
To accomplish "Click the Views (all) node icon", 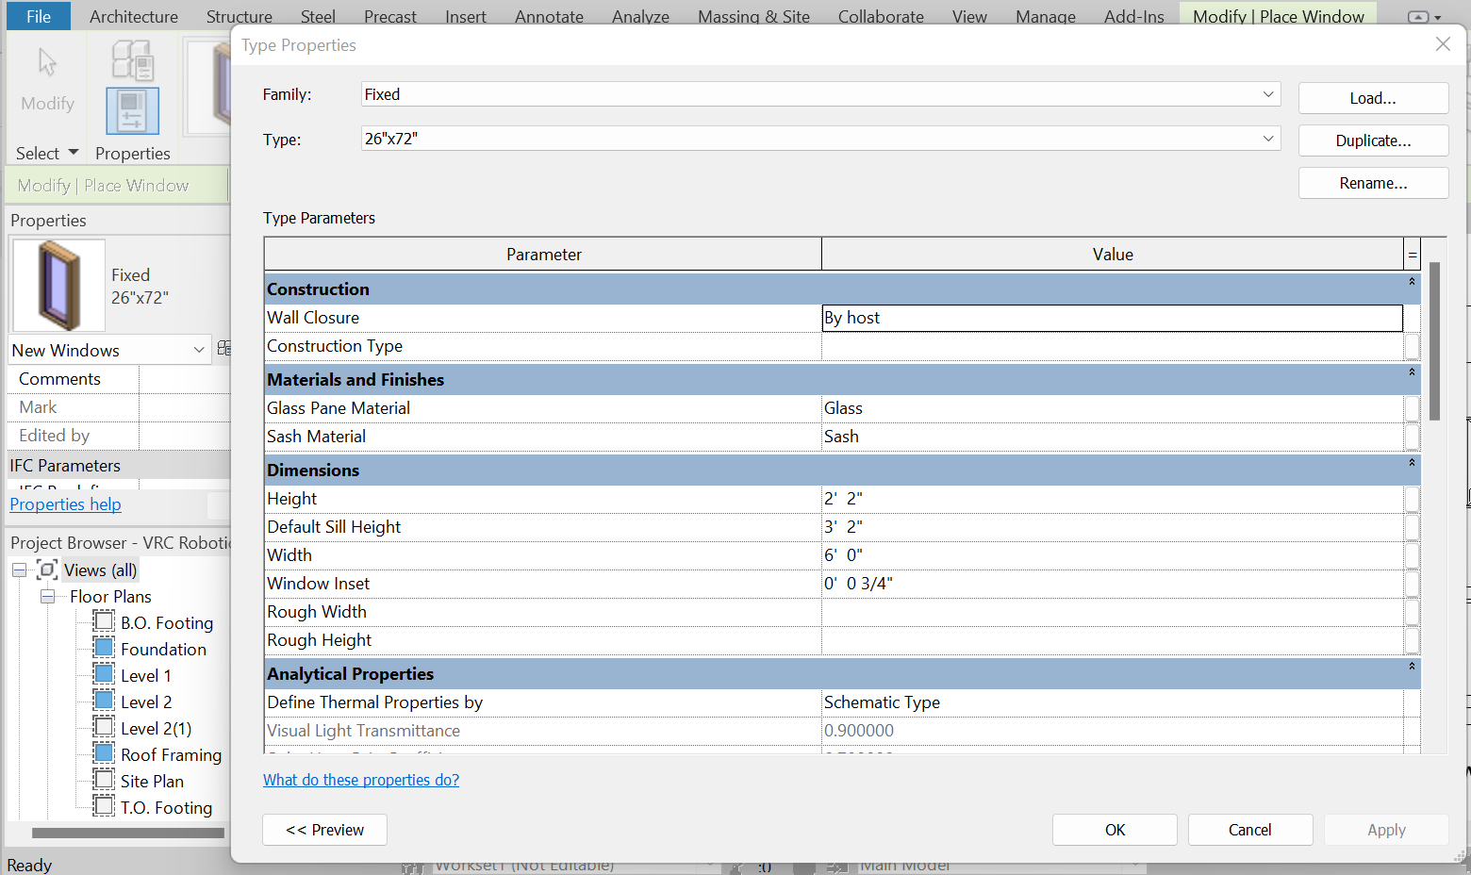I will [x=46, y=570].
